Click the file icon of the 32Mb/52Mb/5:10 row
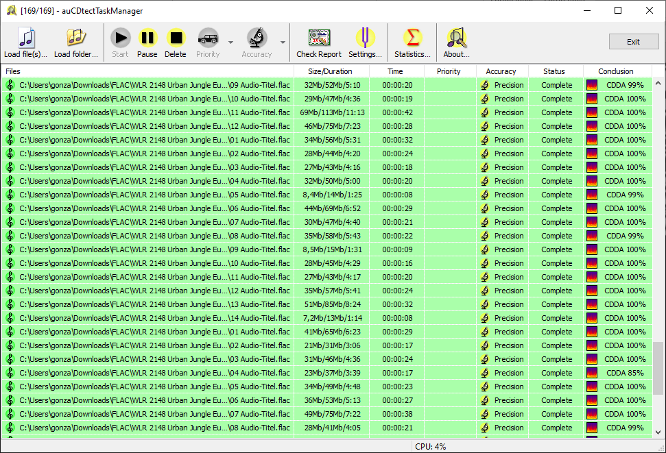 [x=10, y=85]
